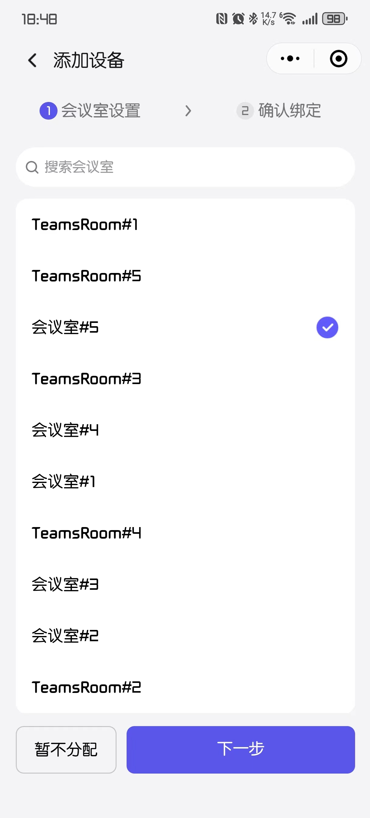Tap the step 1 number badge
The width and height of the screenshot is (370, 818).
48,111
